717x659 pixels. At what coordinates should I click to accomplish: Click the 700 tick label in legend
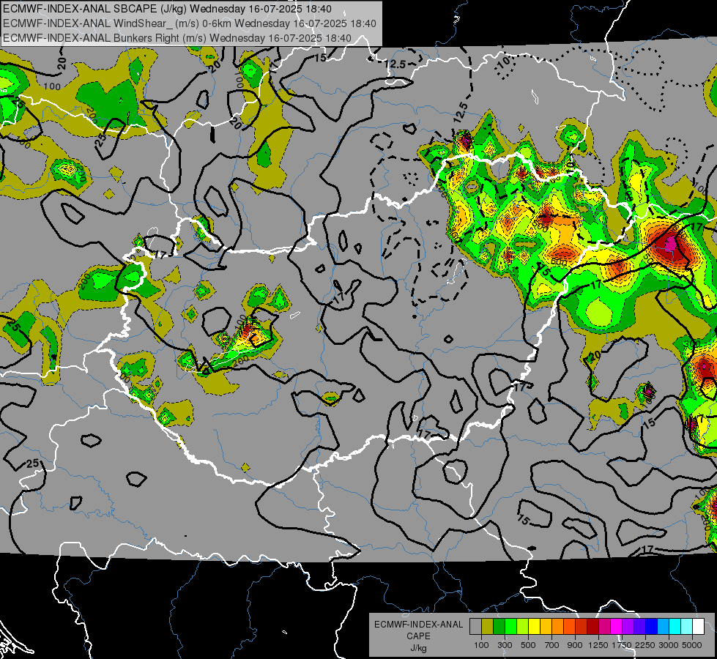tap(552, 645)
